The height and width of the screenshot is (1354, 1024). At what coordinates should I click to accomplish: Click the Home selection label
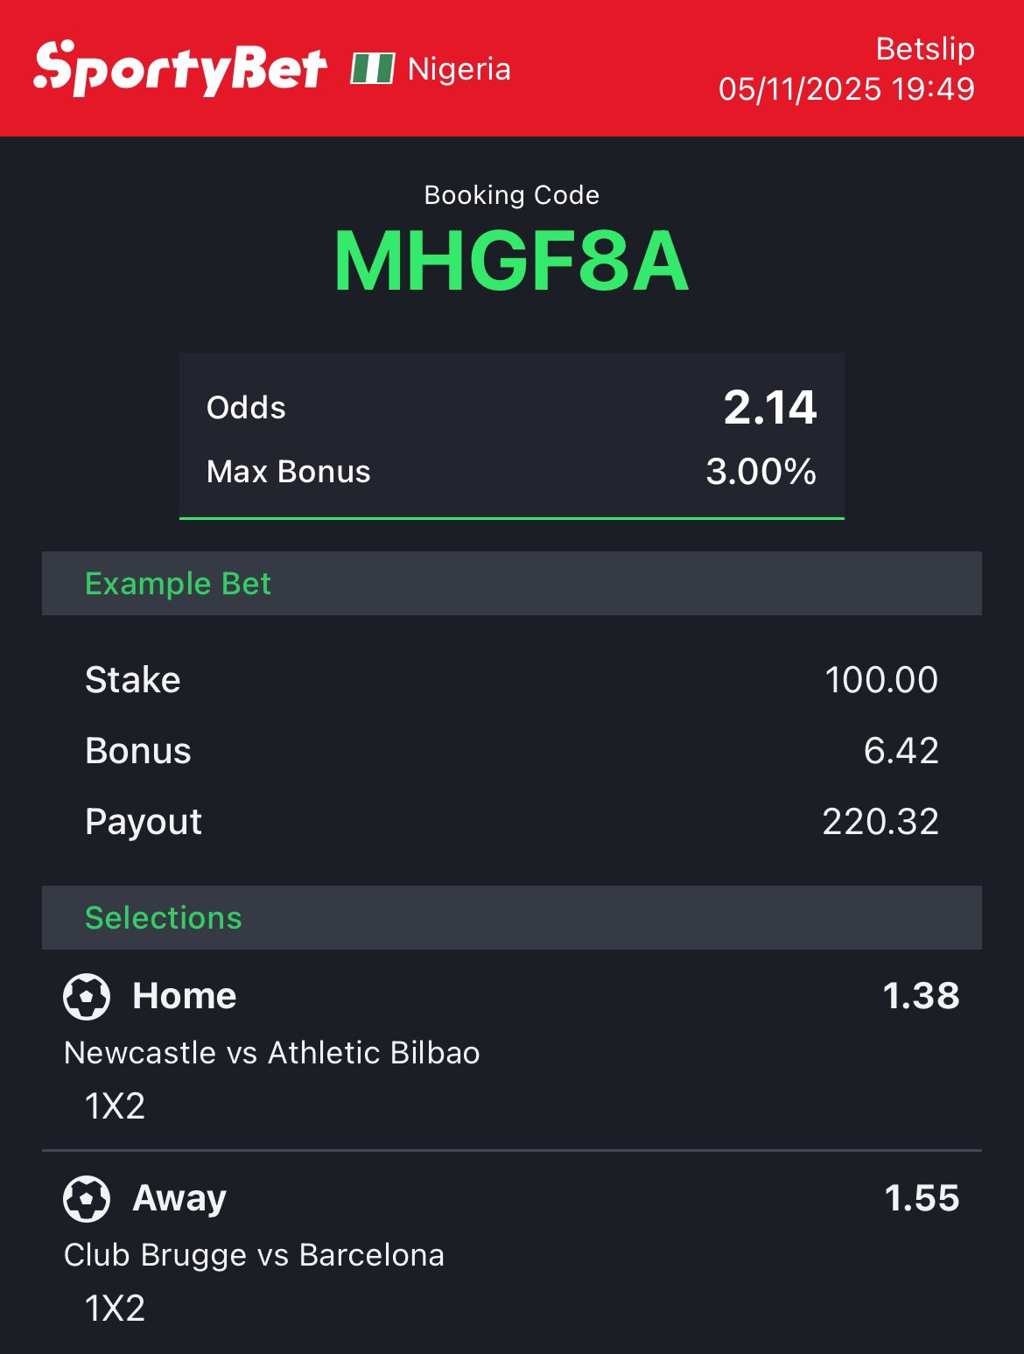coord(185,996)
